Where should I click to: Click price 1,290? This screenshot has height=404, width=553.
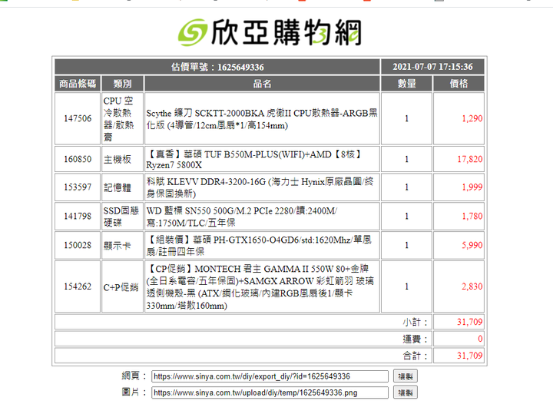coord(472,118)
